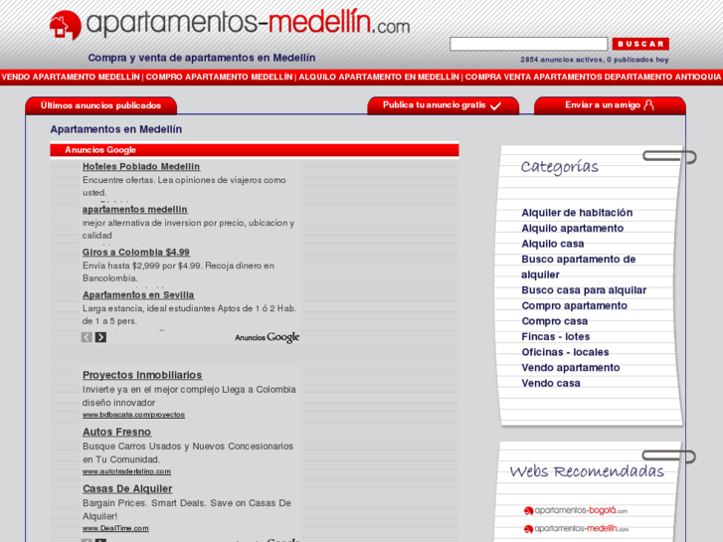Open Vendo apartamento category
This screenshot has height=542, width=723.
click(x=571, y=368)
